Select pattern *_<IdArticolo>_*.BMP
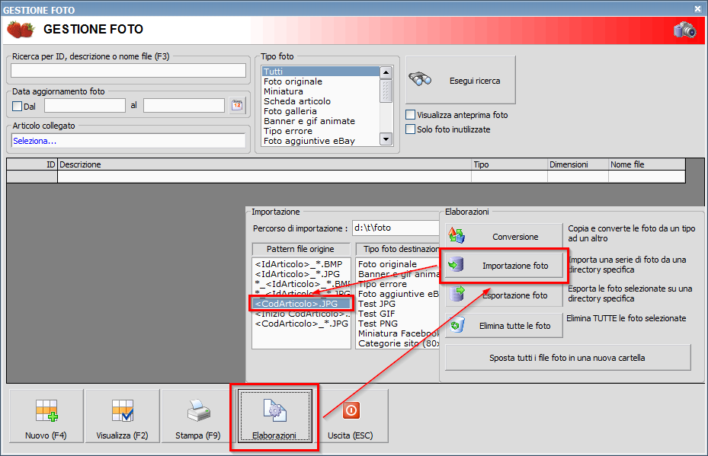This screenshot has width=708, height=456. (301, 284)
